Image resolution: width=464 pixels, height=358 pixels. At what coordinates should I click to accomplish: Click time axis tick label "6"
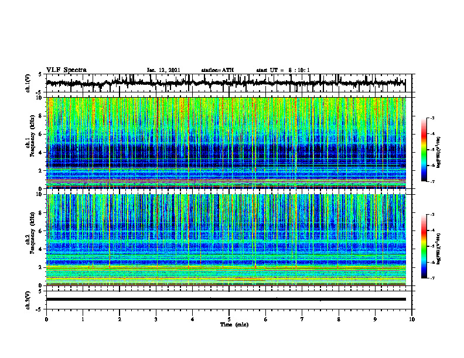pyautogui.click(x=266, y=319)
